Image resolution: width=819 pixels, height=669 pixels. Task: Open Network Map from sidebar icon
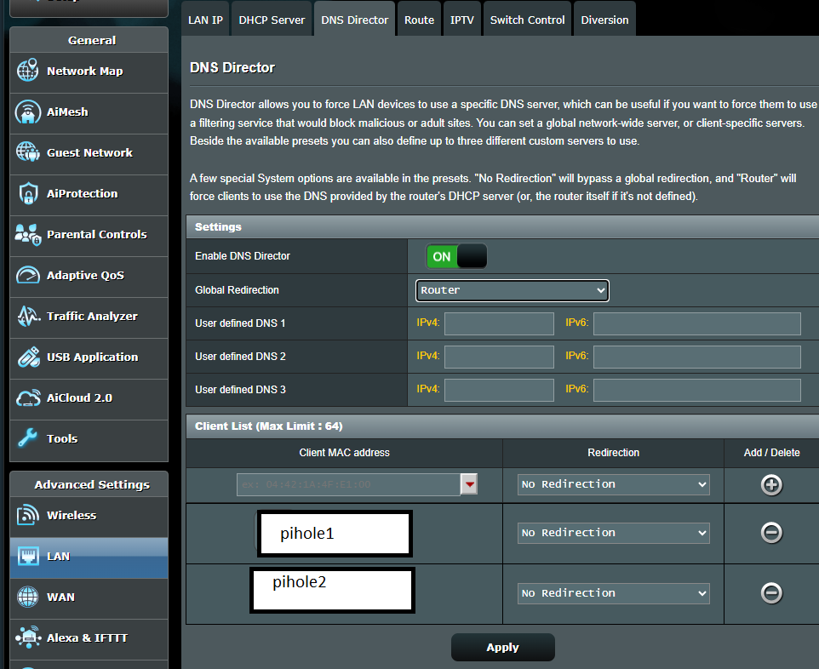pyautogui.click(x=27, y=71)
